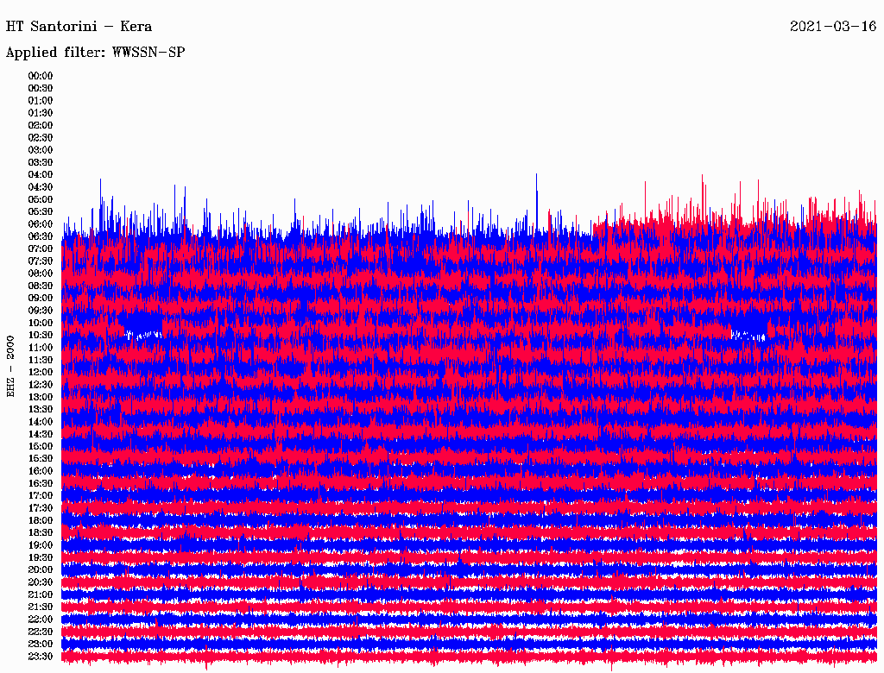The image size is (884, 673).
Task: Select the 09:00 time label
Action: pyautogui.click(x=41, y=299)
